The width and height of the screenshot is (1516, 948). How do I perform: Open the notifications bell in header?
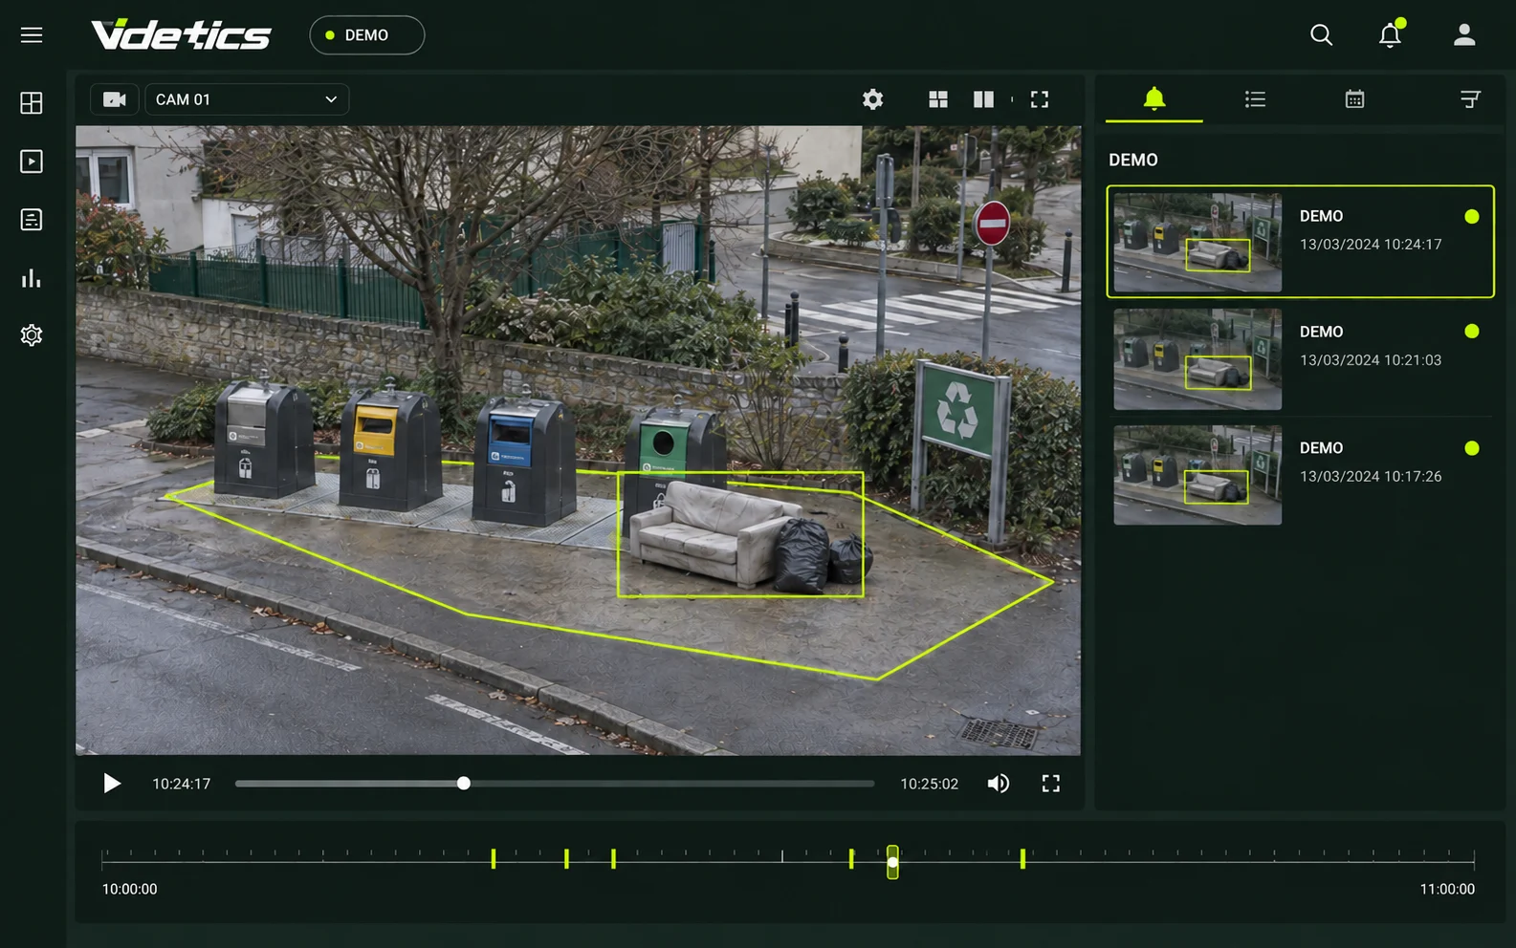pyautogui.click(x=1391, y=34)
